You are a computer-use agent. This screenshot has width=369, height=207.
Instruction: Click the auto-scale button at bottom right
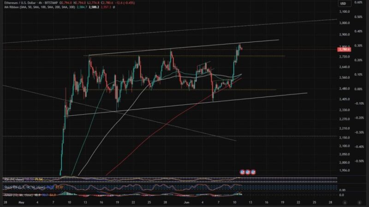pos(345,202)
